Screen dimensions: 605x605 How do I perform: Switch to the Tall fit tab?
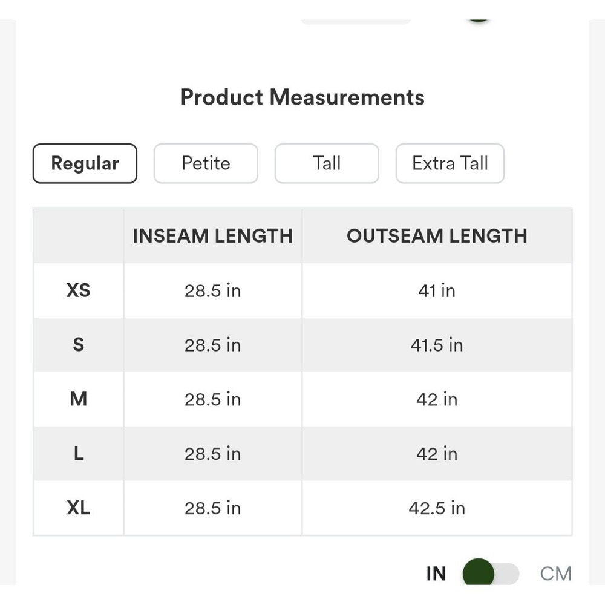tap(327, 163)
